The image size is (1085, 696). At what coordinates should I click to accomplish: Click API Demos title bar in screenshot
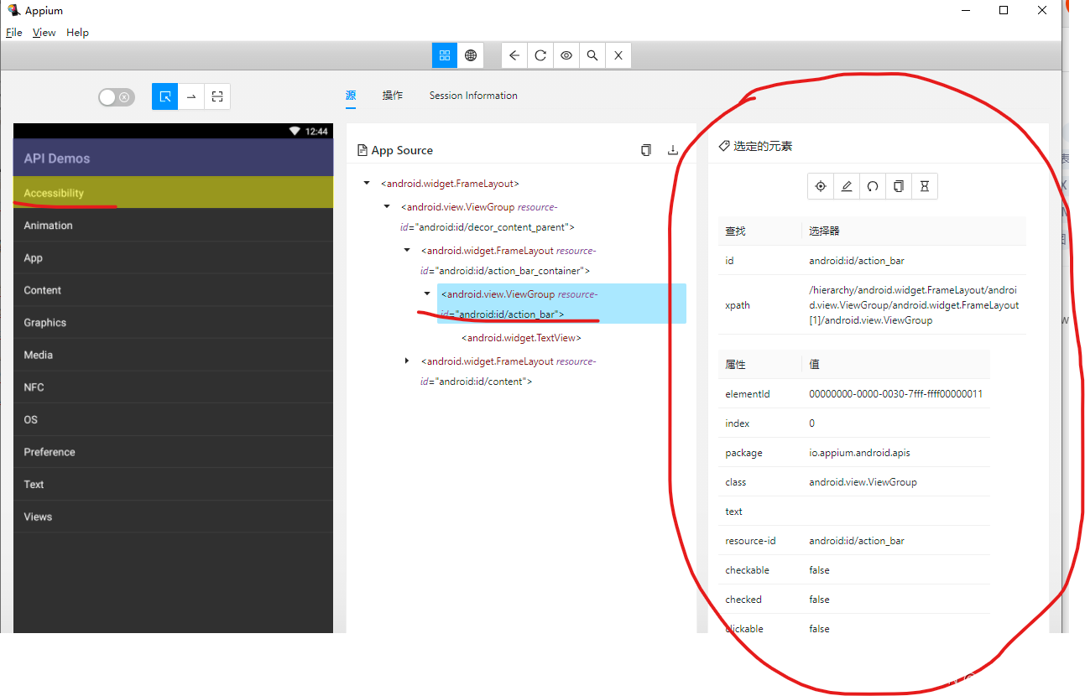pos(173,158)
